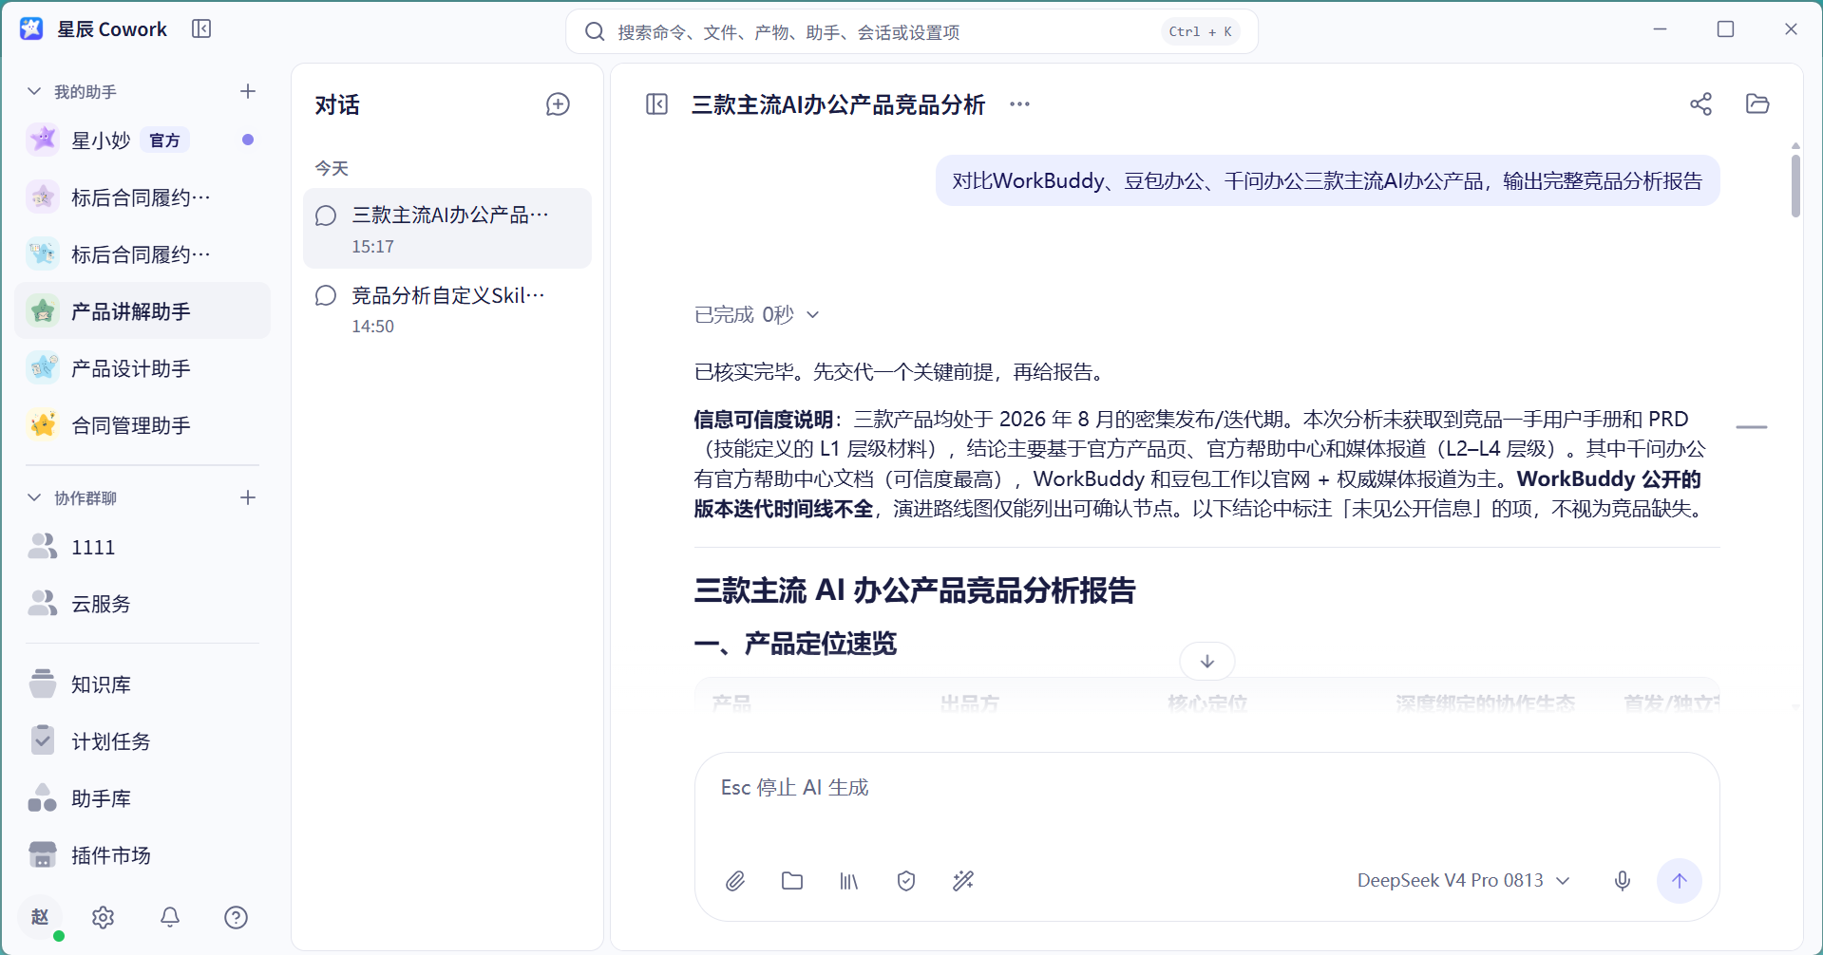Select 产品讲解助手 assistant
Image resolution: width=1823 pixels, height=955 pixels.
coord(142,311)
